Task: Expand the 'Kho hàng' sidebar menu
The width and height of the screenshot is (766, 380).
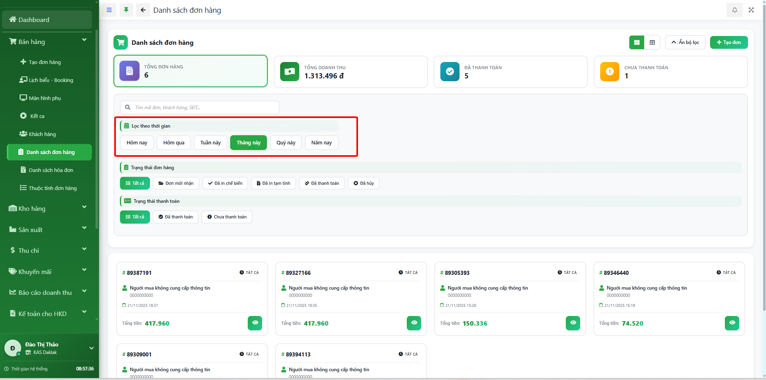Action: 47,208
